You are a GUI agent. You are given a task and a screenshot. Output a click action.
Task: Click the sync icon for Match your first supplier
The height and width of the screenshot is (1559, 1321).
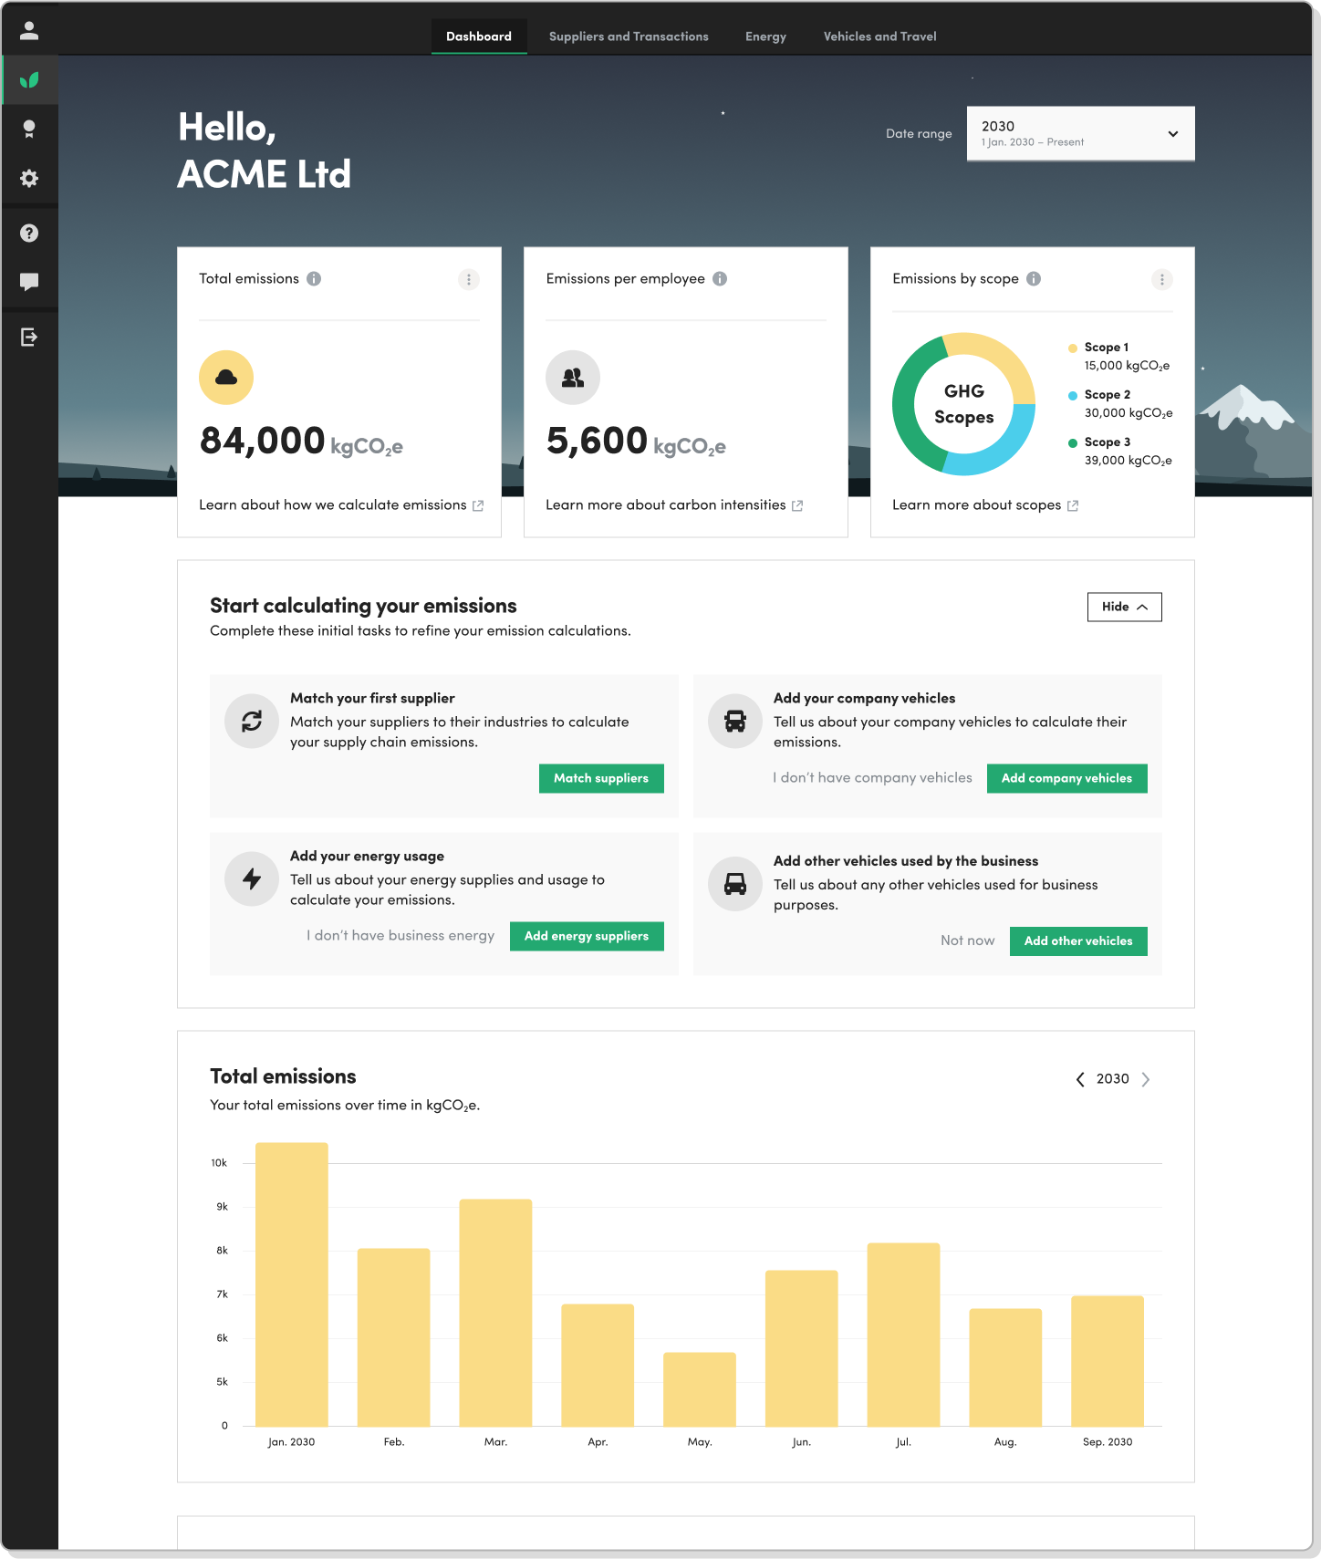click(x=252, y=722)
